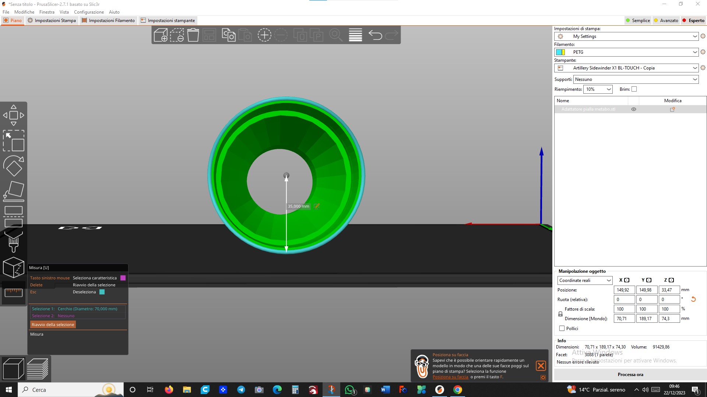
Task: Click the Processa ora button
Action: (x=630, y=375)
